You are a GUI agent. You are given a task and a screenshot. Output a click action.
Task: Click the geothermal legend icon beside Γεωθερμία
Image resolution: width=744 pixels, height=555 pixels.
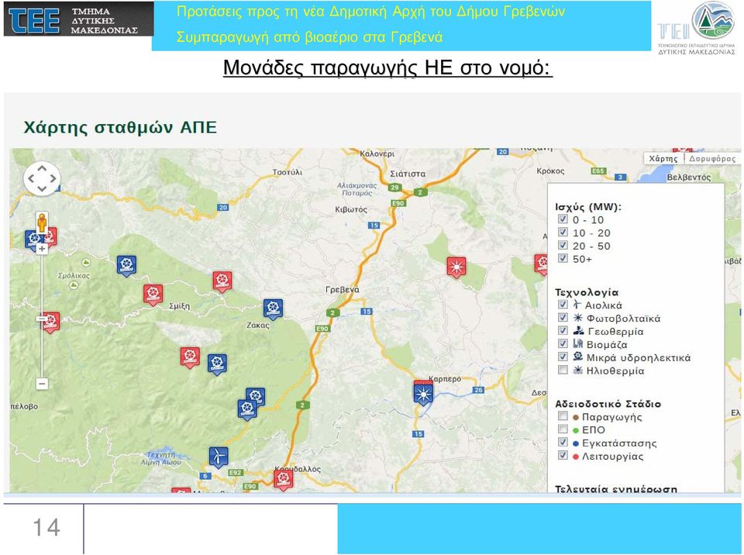578,330
